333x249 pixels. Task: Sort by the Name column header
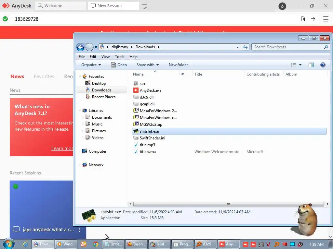(138, 74)
